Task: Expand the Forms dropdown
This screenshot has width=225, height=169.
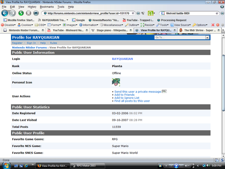Action: pos(54,25)
